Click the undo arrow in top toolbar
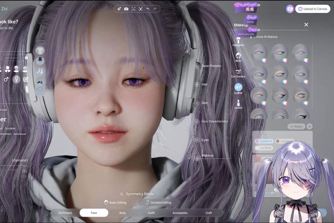 click(x=148, y=9)
